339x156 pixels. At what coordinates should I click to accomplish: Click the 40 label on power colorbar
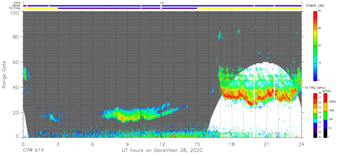pyautogui.click(x=319, y=11)
